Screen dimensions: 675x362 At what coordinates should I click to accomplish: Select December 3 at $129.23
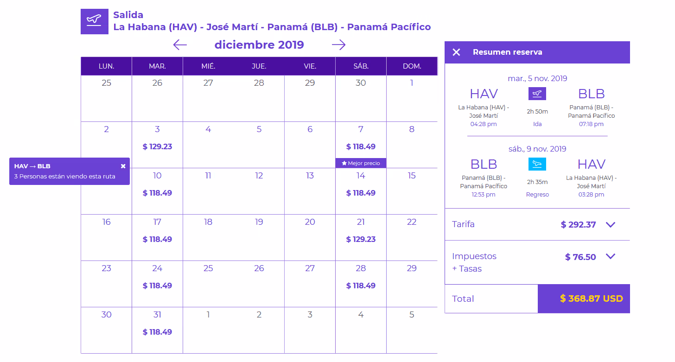(x=157, y=145)
